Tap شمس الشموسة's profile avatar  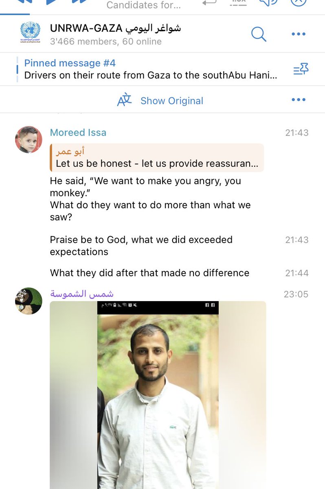click(29, 301)
